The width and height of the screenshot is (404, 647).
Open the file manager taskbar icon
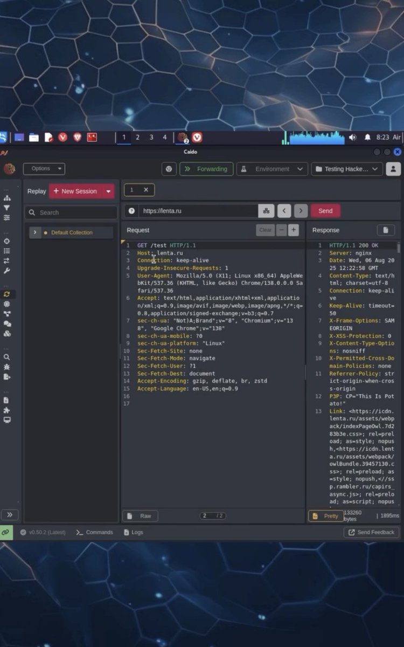tap(34, 137)
